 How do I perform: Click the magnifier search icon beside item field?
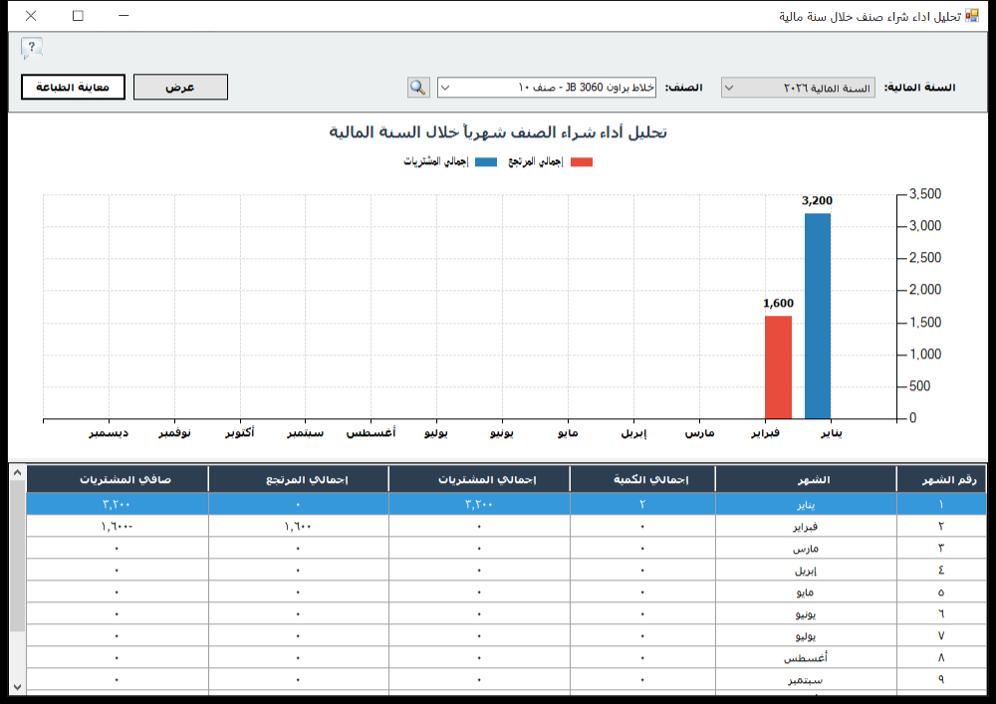(x=418, y=87)
